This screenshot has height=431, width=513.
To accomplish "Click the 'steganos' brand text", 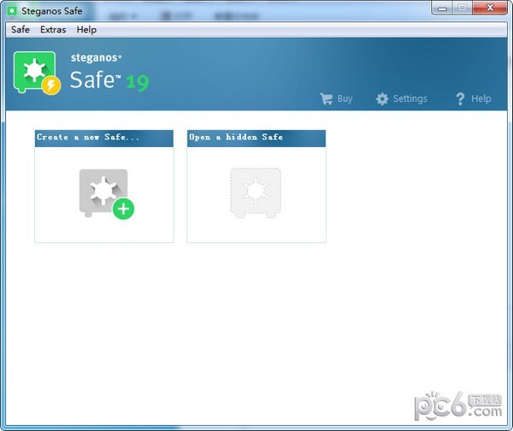I will (96, 57).
